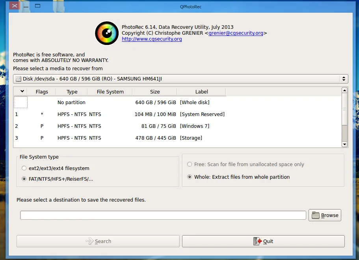Click the File System column header
The width and height of the screenshot is (359, 260).
coord(110,91)
